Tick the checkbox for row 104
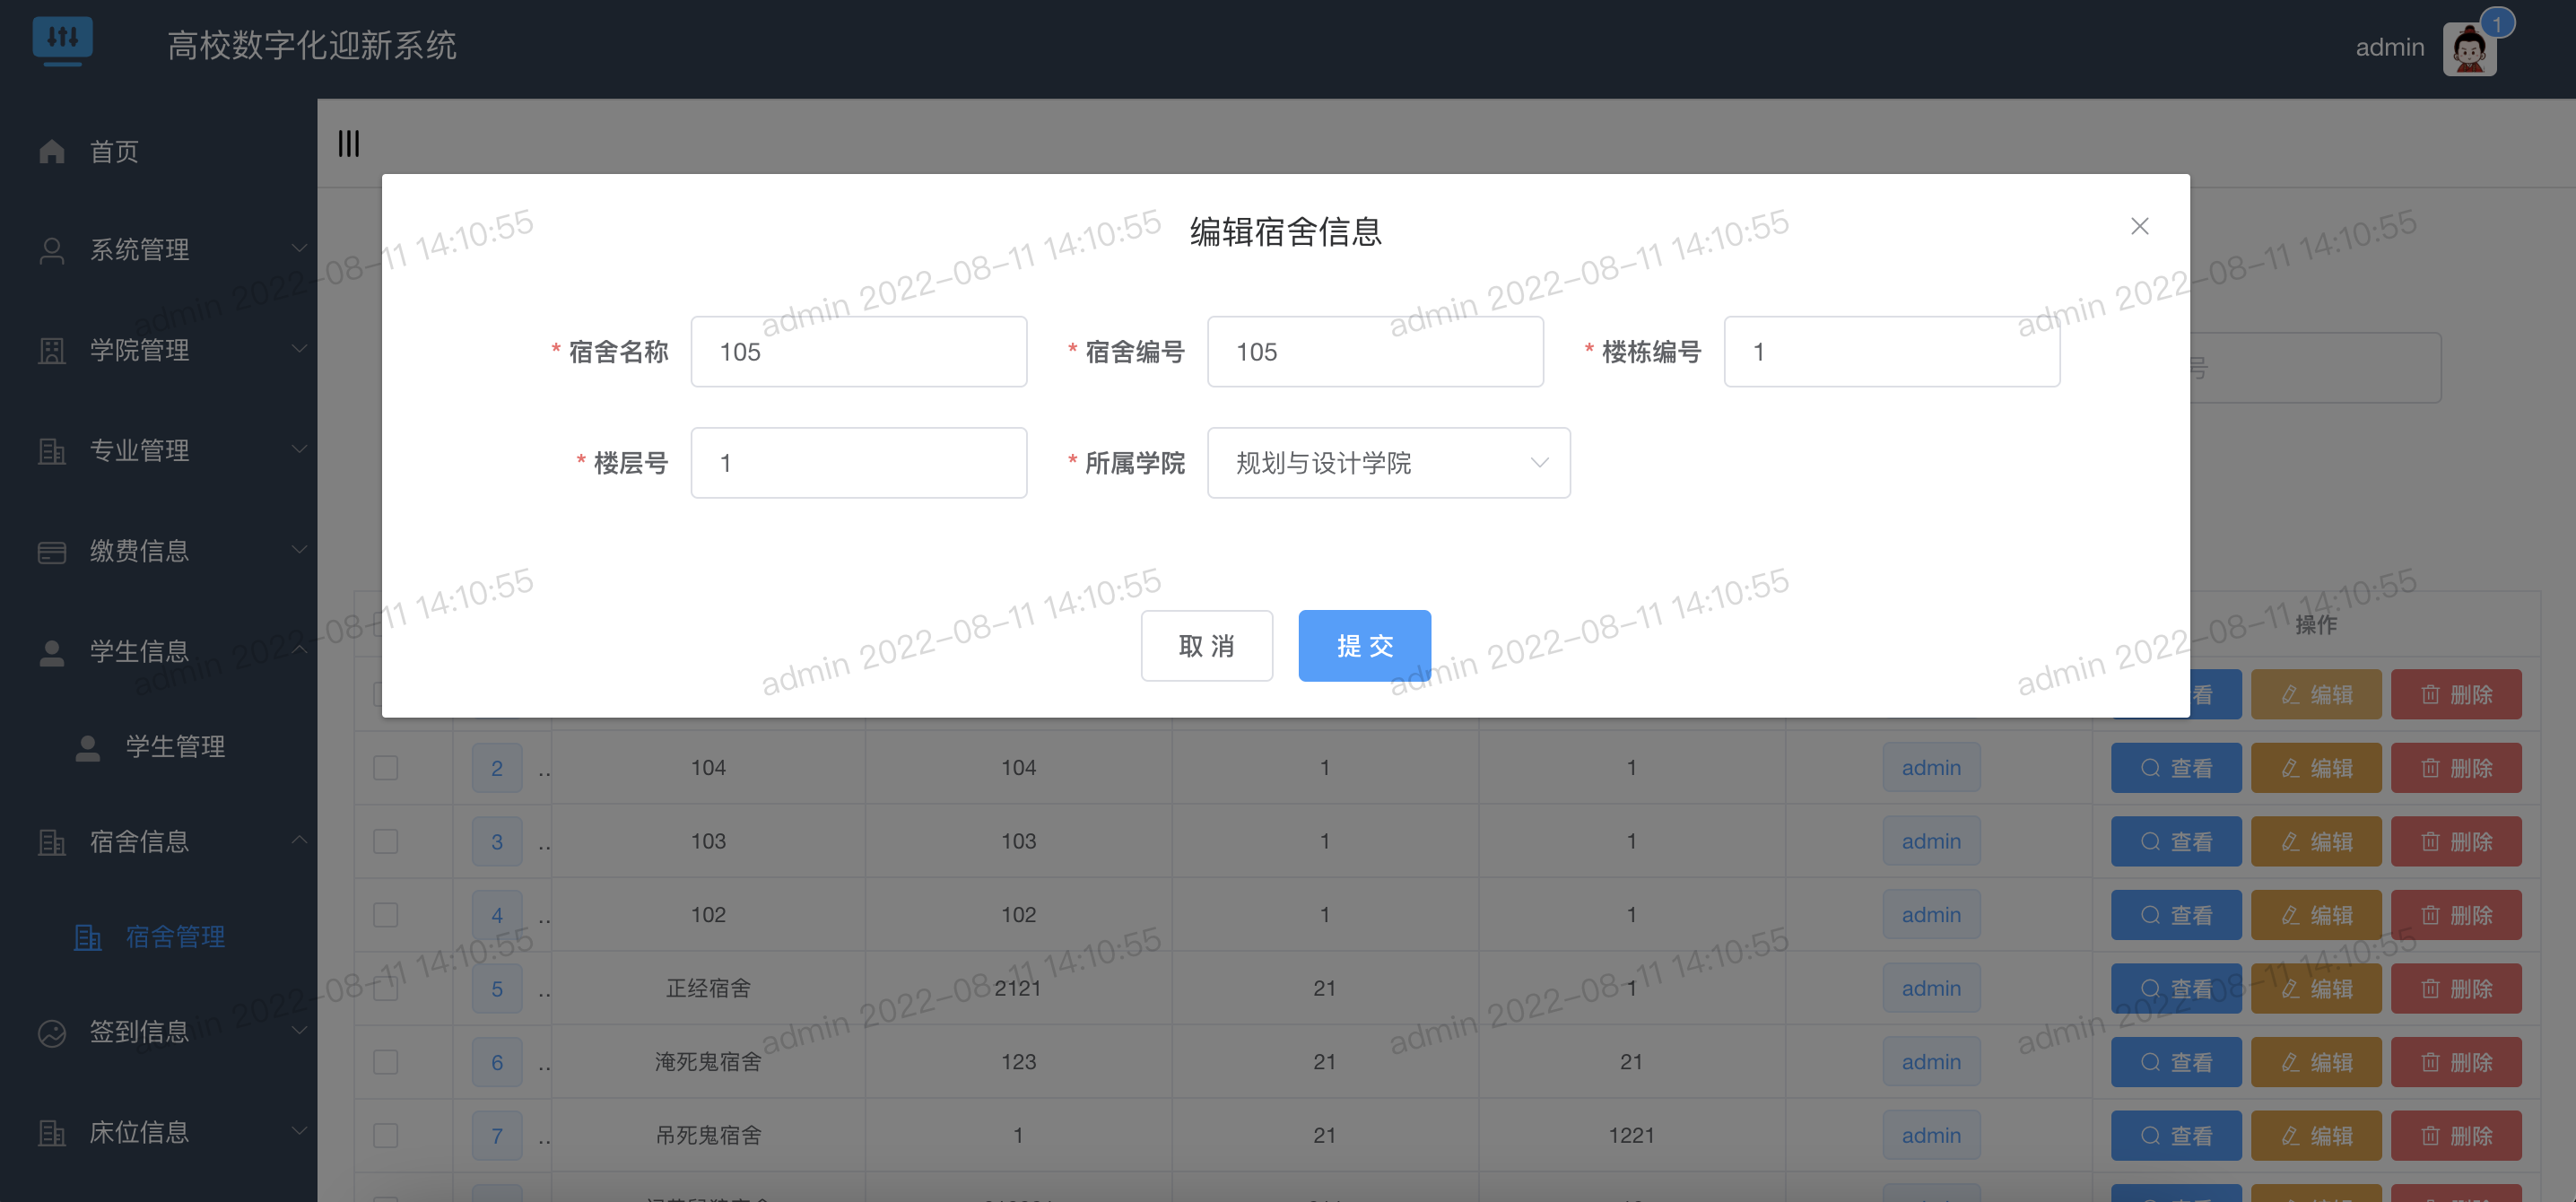Viewport: 2576px width, 1202px height. pyautogui.click(x=386, y=768)
